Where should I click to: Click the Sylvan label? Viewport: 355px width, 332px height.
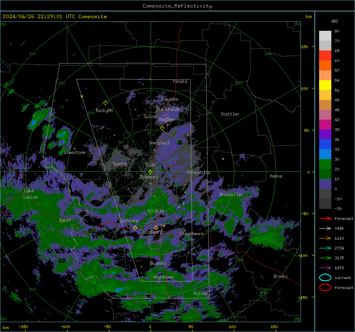[151, 116]
